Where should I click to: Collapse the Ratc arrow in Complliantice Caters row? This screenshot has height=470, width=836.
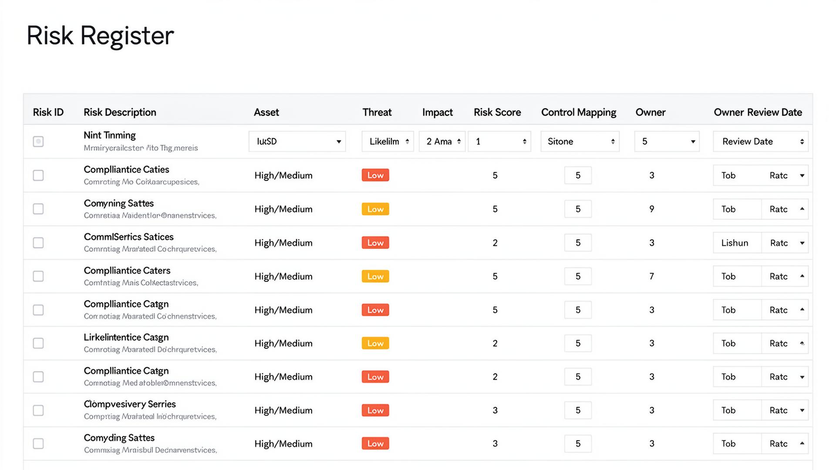[x=802, y=276]
